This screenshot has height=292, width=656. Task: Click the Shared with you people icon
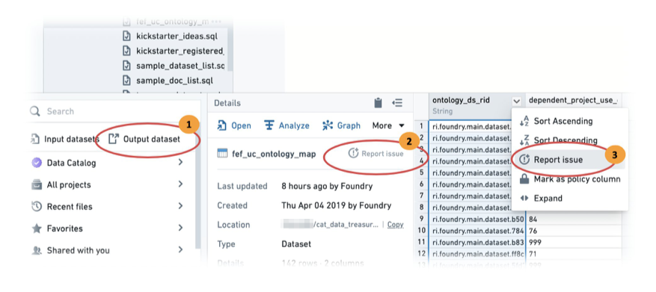[x=37, y=251]
